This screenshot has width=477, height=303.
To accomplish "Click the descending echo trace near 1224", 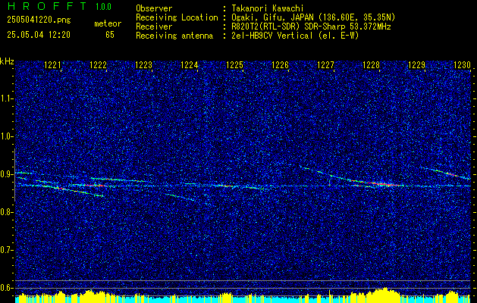I will point(180,197).
